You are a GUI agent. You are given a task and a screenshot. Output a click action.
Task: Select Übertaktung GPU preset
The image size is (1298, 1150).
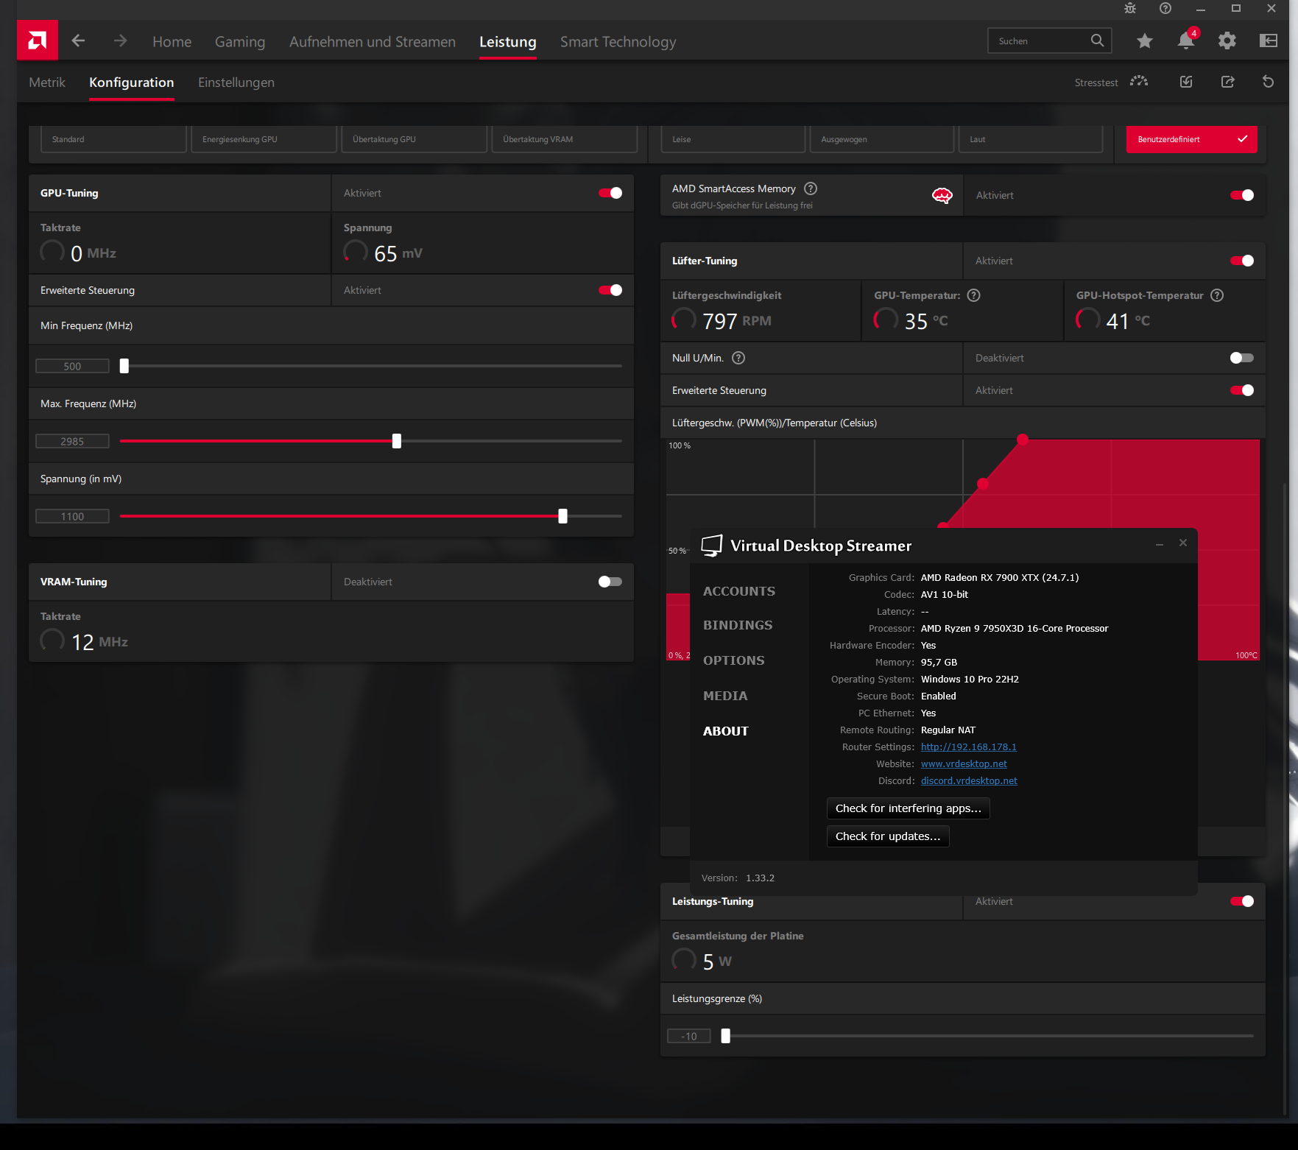click(x=415, y=139)
